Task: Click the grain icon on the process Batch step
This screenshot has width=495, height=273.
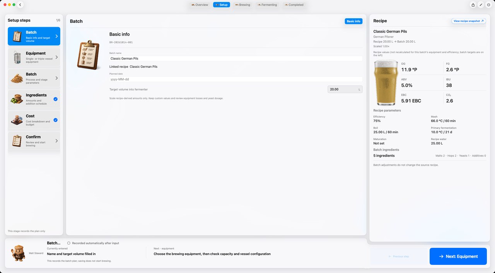Action: (x=17, y=78)
